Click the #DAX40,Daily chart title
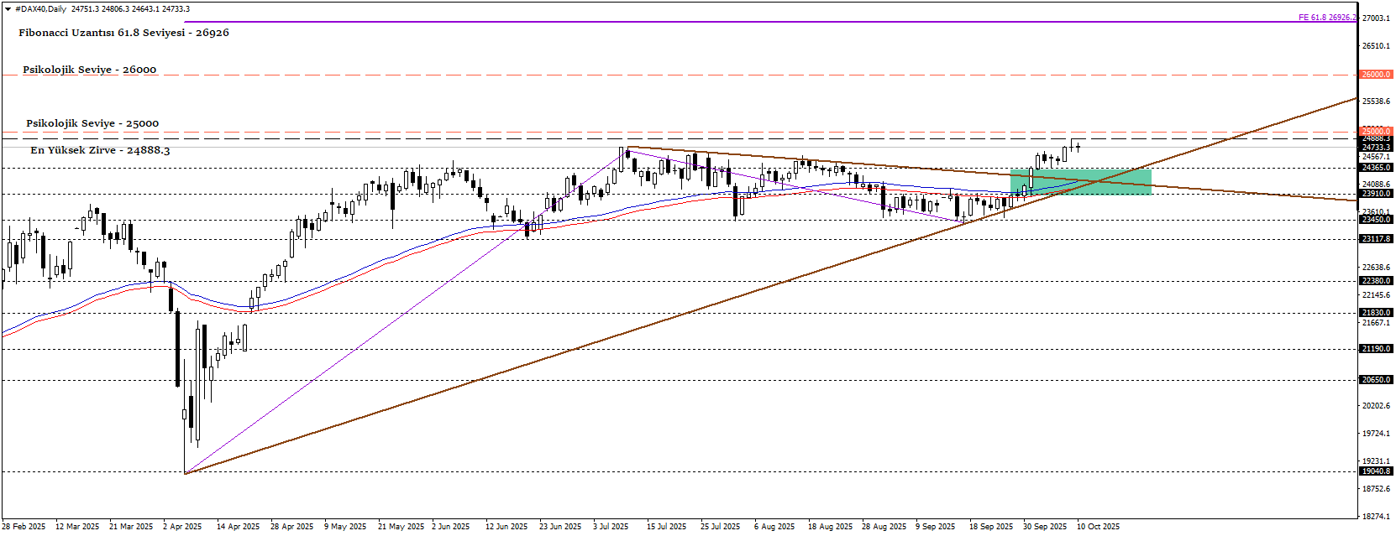The width and height of the screenshot is (1396, 536). point(40,9)
